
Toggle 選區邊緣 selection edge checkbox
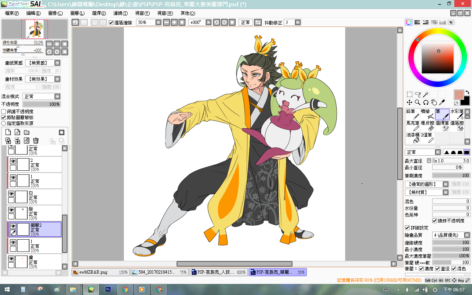point(111,22)
